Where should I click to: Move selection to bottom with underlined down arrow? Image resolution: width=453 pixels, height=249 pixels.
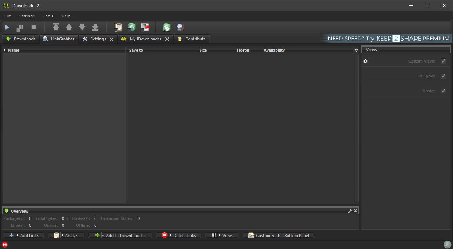click(95, 27)
